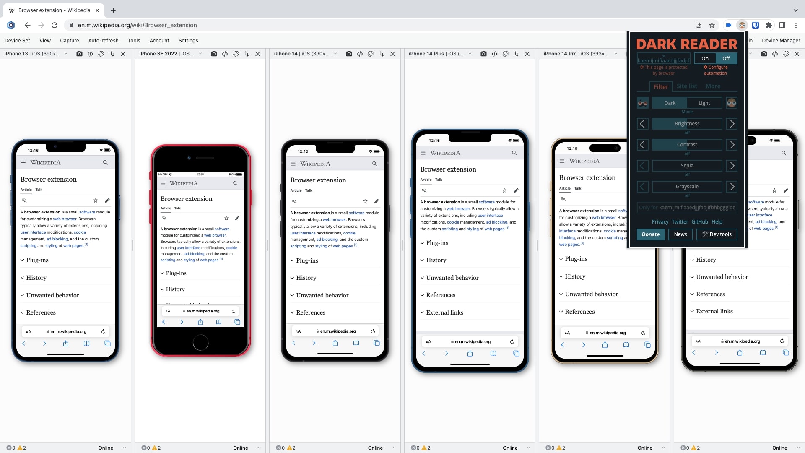Image resolution: width=805 pixels, height=453 pixels.
Task: Select Light mode in Dark Reader
Action: 704,103
